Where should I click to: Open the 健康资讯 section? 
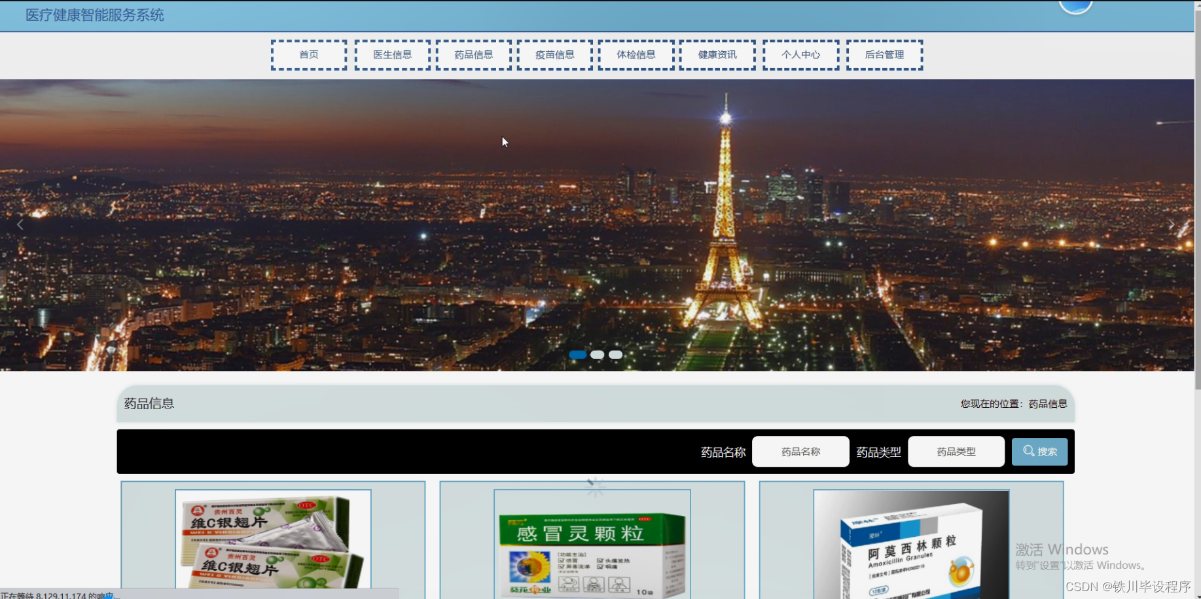[x=717, y=55]
